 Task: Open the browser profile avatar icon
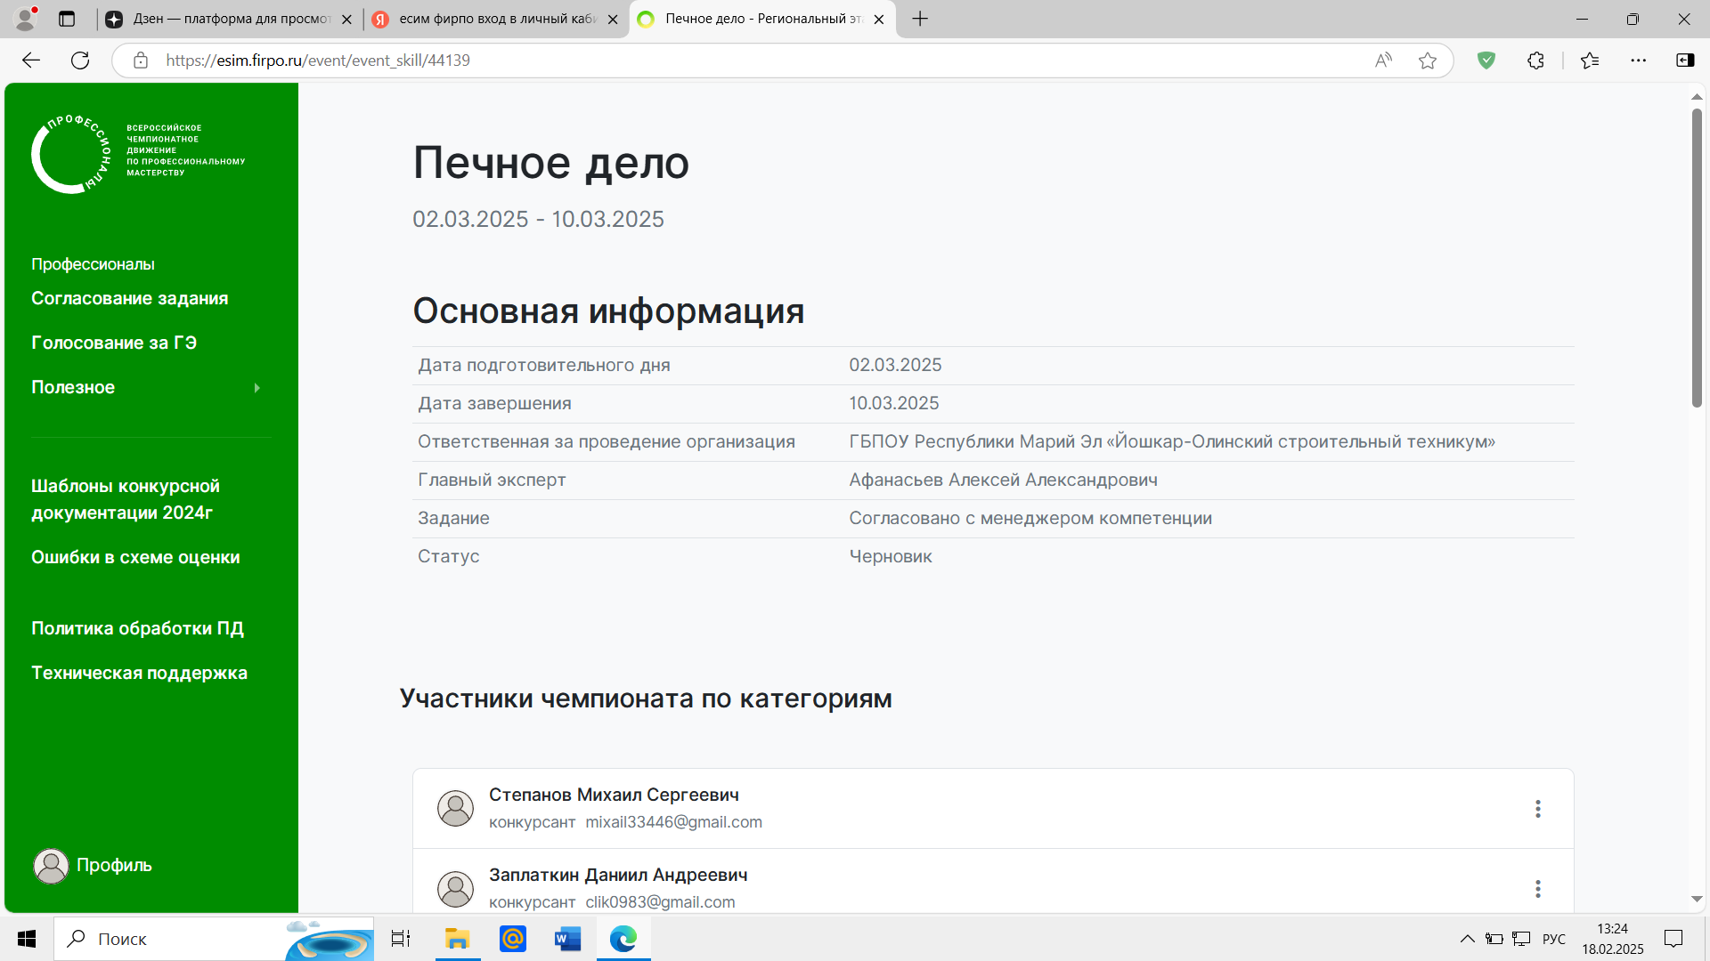coord(26,19)
